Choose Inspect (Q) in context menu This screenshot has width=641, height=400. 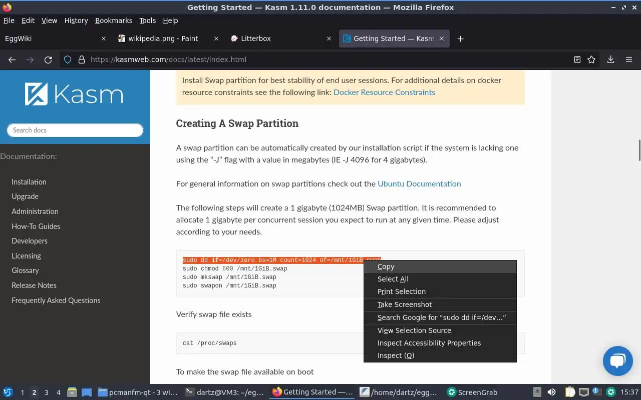click(440, 355)
